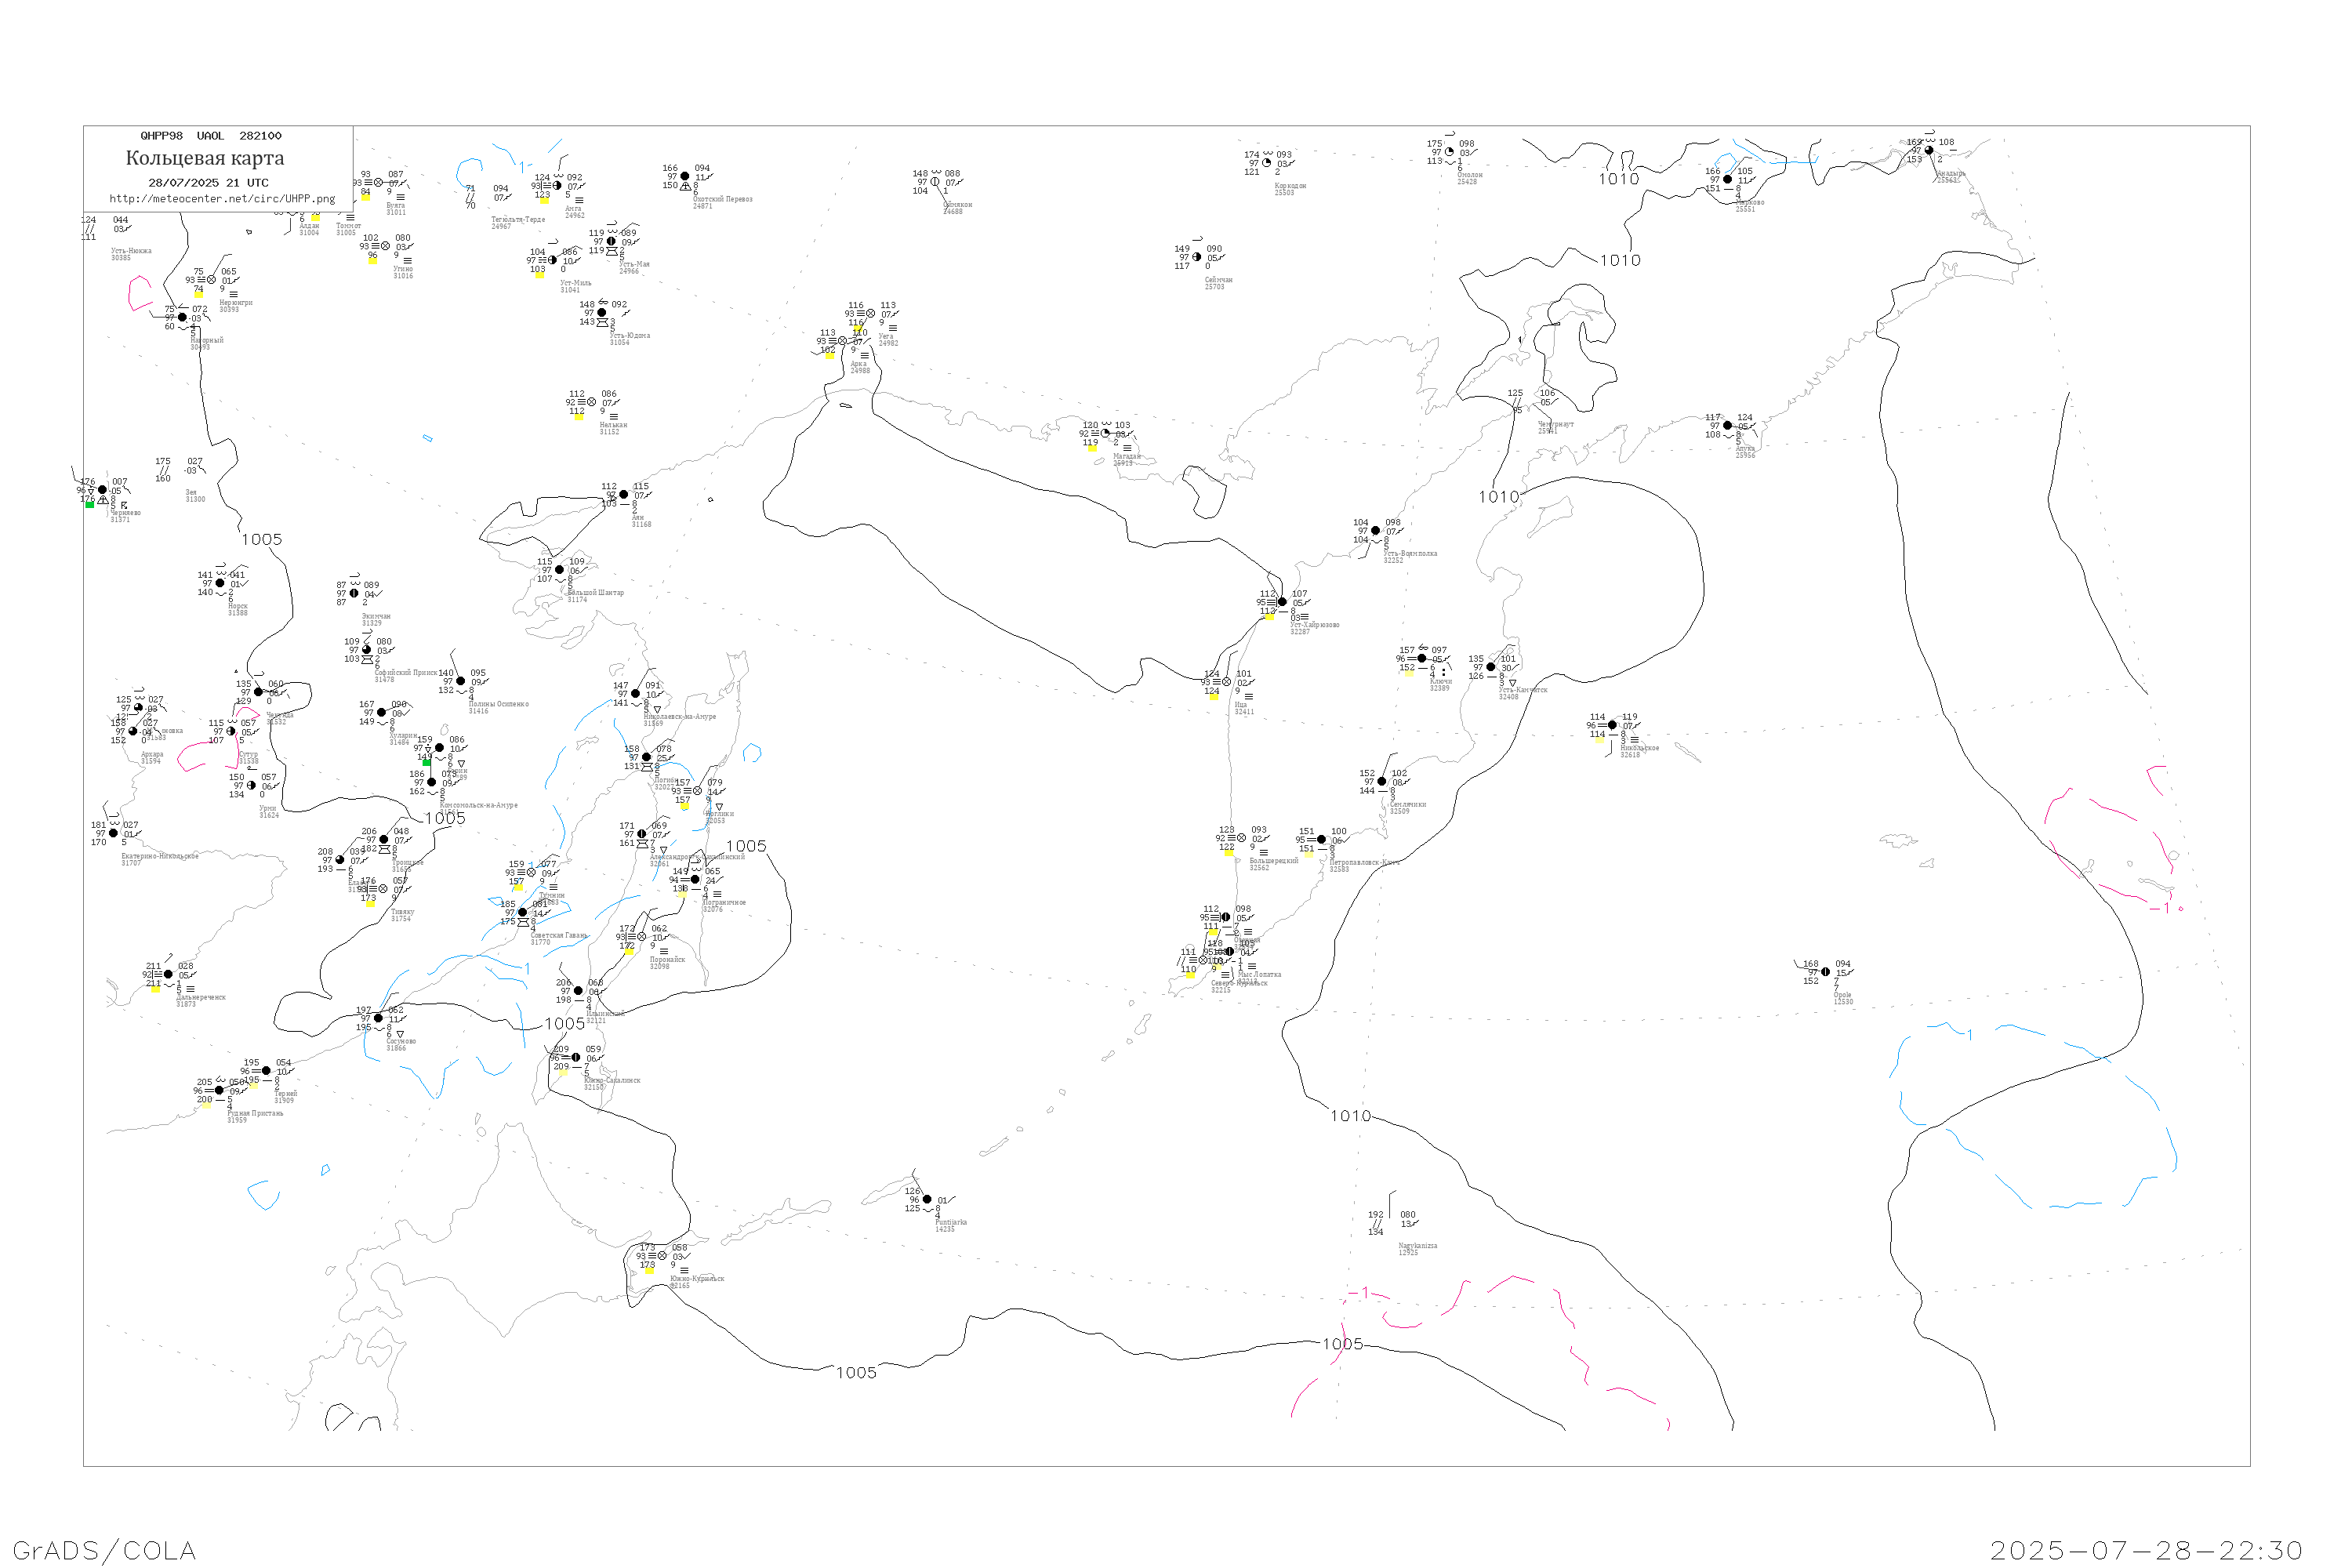Click the 28/07/2025 21 UTC date text
This screenshot has width=2352, height=1568.
[208, 183]
